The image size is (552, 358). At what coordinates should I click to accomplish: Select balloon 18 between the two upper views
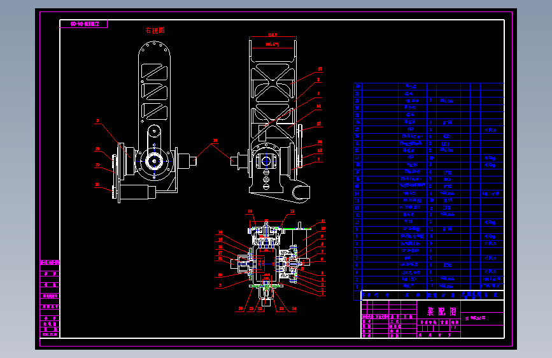click(x=215, y=141)
